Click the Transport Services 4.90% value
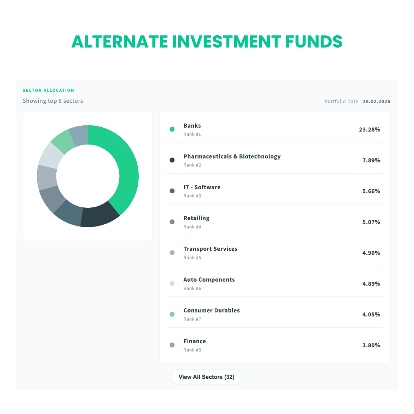The height and width of the screenshot is (414, 414). pos(371,253)
